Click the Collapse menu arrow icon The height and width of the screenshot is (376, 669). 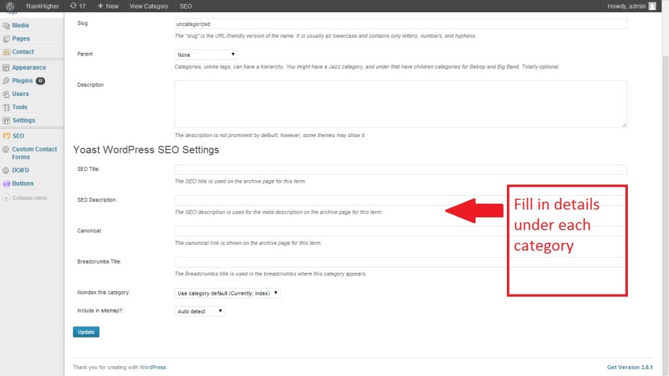point(6,198)
